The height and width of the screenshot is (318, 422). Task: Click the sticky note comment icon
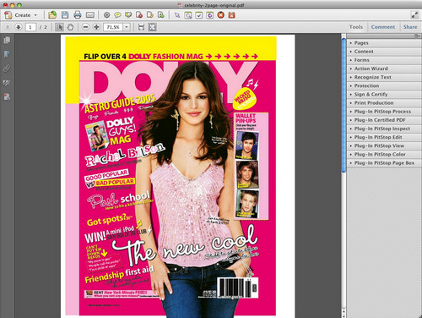117,15
